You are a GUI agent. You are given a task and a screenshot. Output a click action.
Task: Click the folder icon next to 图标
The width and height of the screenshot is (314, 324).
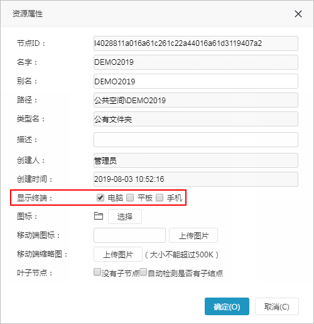tap(99, 216)
